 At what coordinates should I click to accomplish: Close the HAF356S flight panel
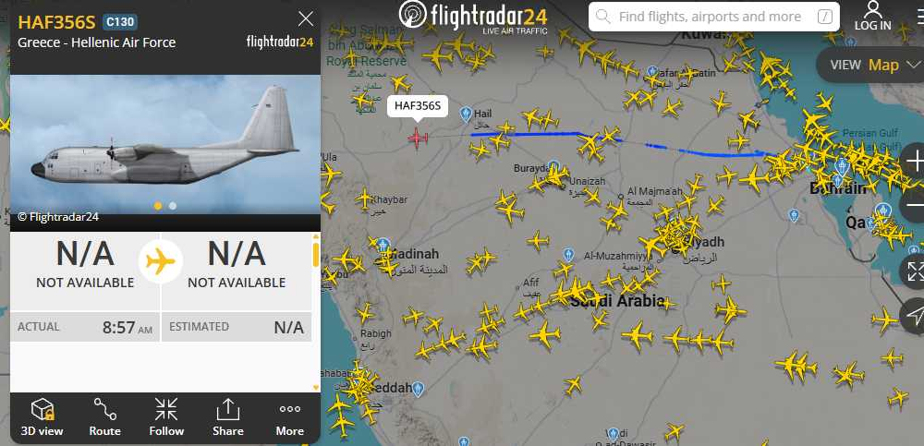pyautogui.click(x=306, y=19)
